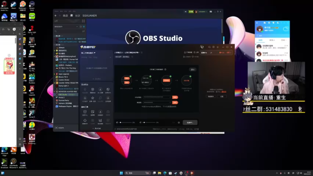Click the headset support icon in 直播伴侣 title bar
313x176 pixels.
coord(209,47)
